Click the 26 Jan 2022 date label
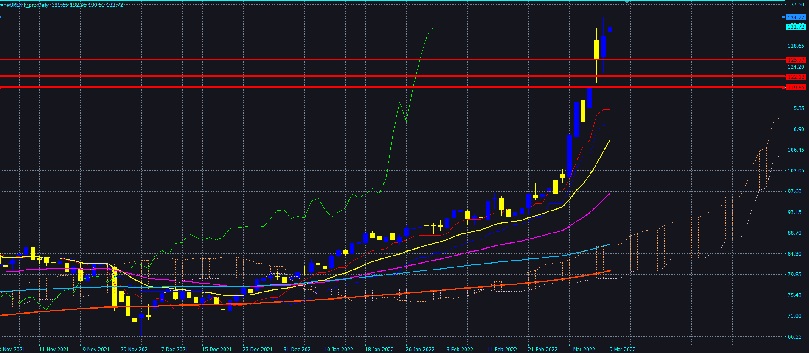Viewport: 809px width, 353px height. (x=420, y=350)
